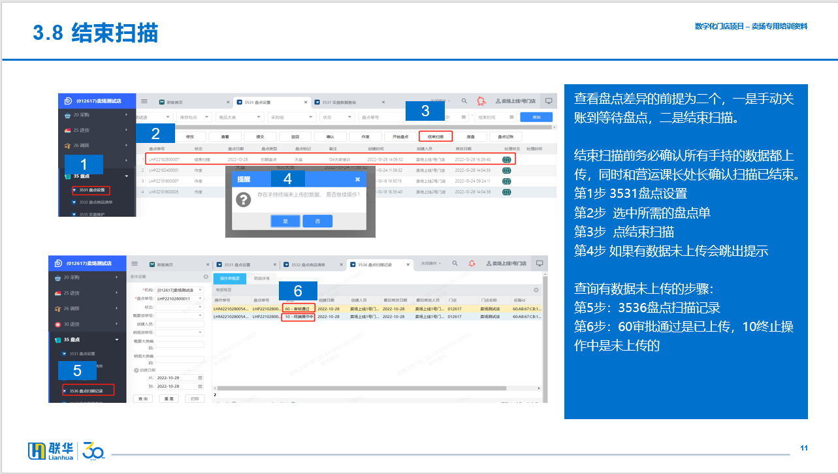Open 状态 dropdown in the 盘点设置 filter bar

click(x=336, y=117)
